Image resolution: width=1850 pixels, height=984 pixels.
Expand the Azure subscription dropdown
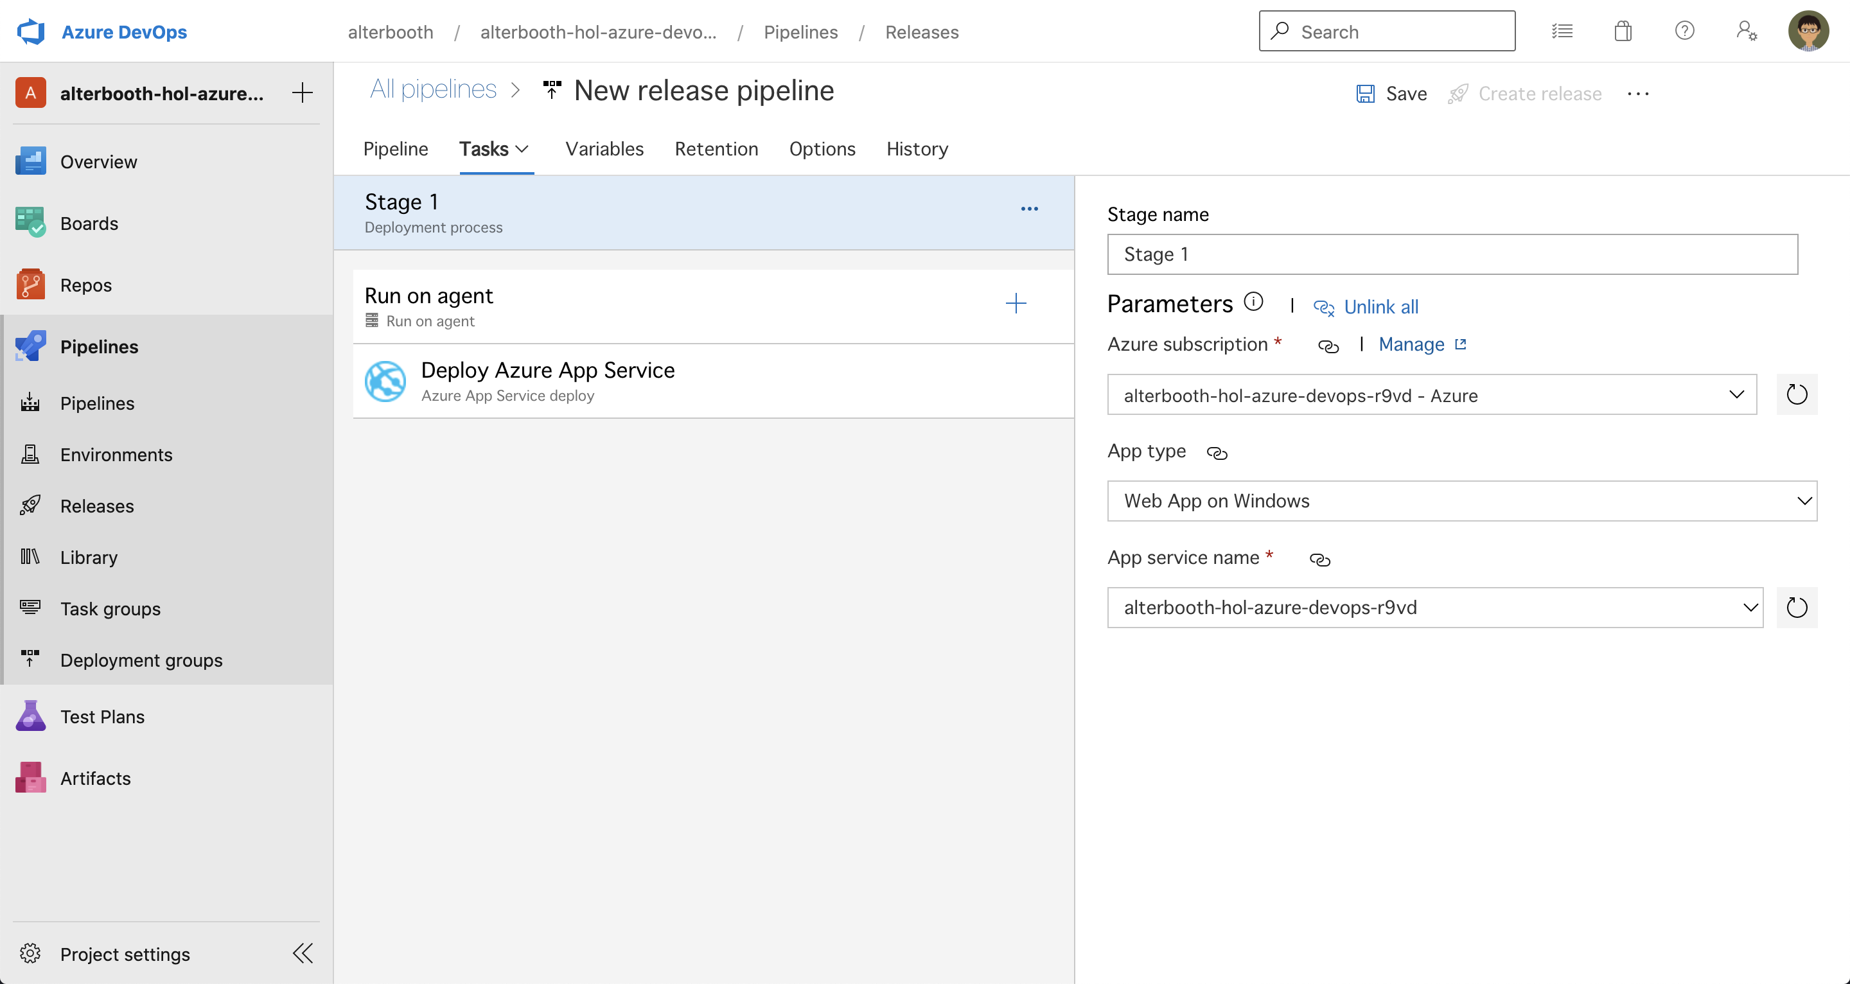point(1736,394)
